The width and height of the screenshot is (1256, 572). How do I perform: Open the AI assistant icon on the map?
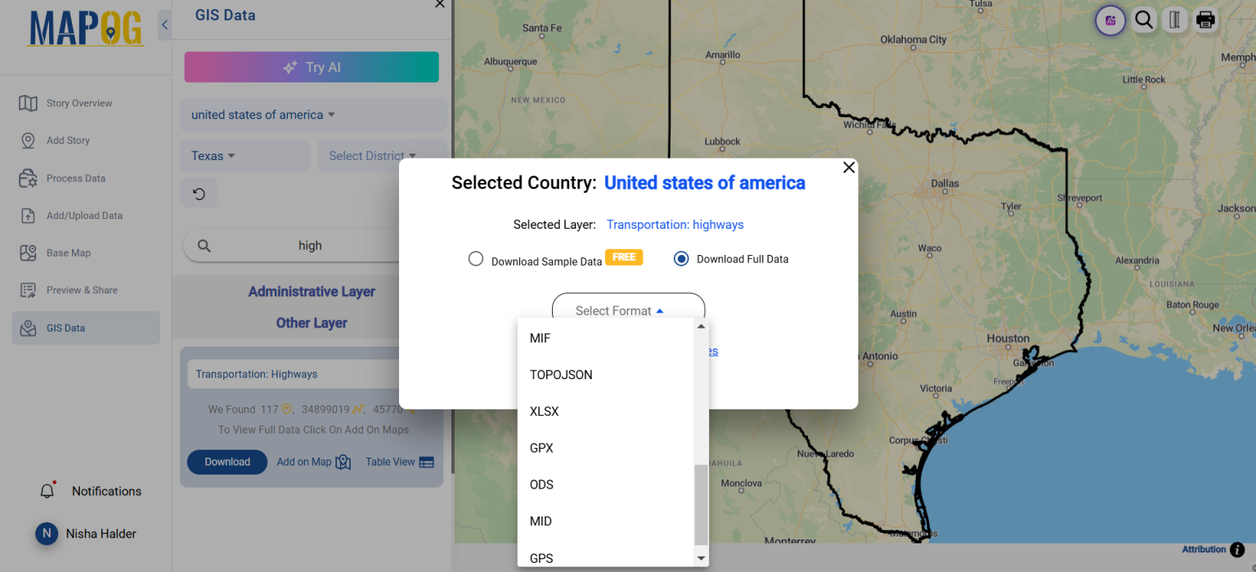tap(1110, 20)
